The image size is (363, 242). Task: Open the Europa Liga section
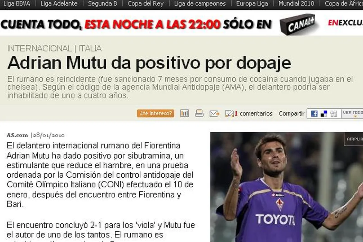[252, 3]
